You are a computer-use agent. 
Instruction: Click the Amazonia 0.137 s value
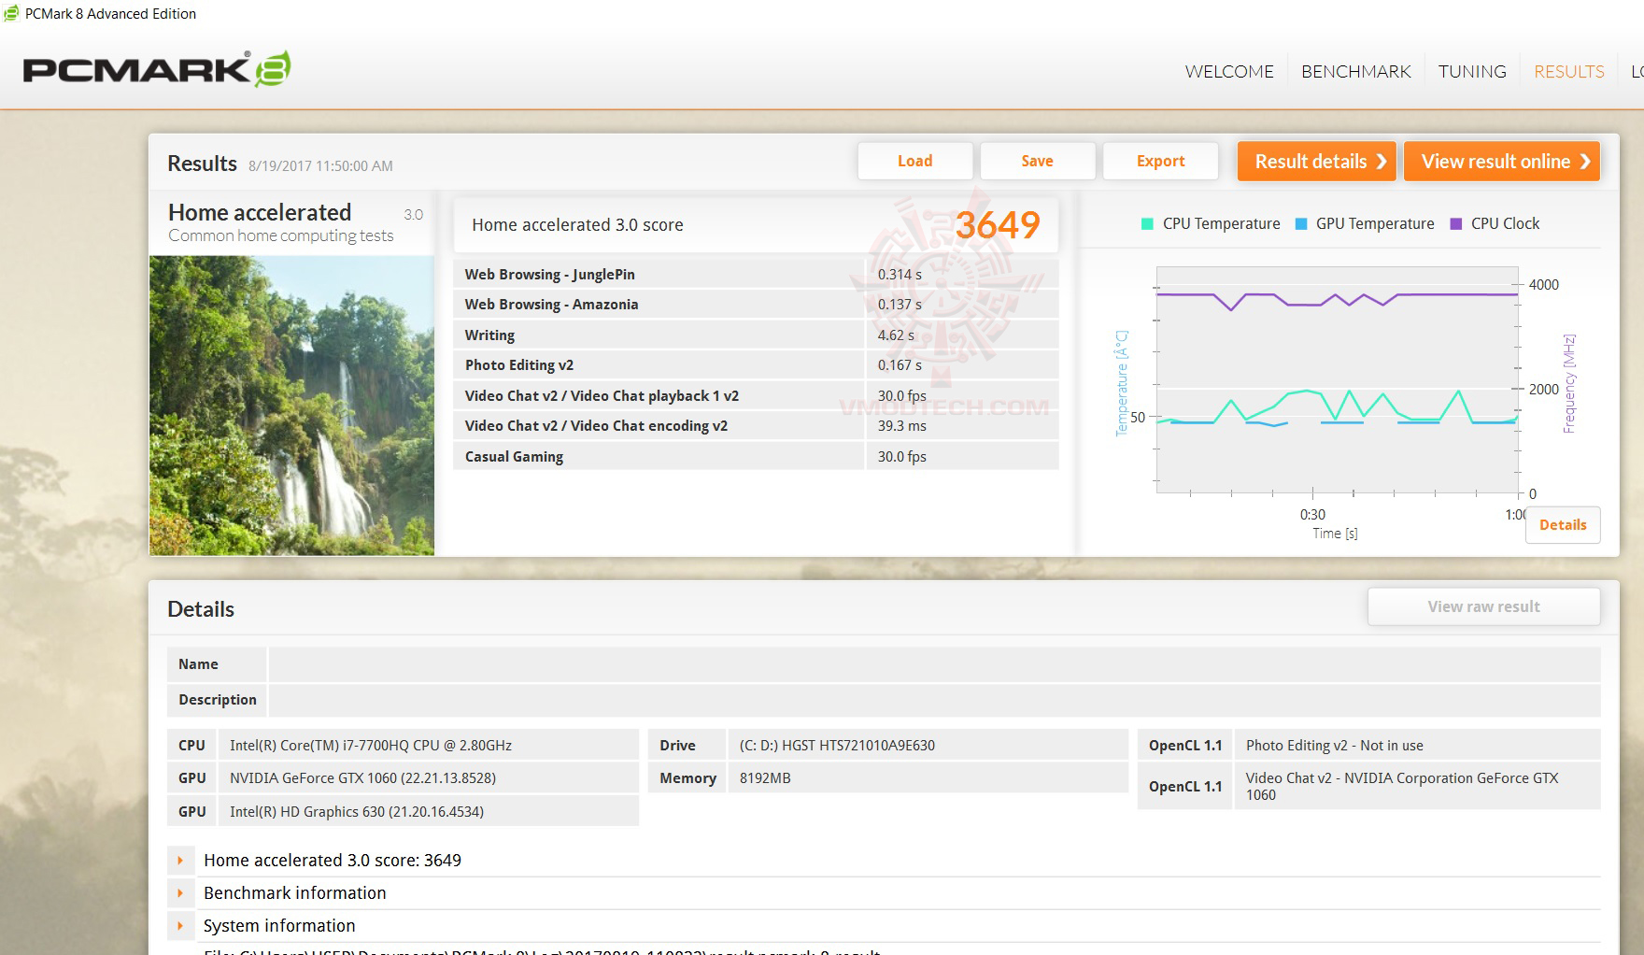[900, 304]
